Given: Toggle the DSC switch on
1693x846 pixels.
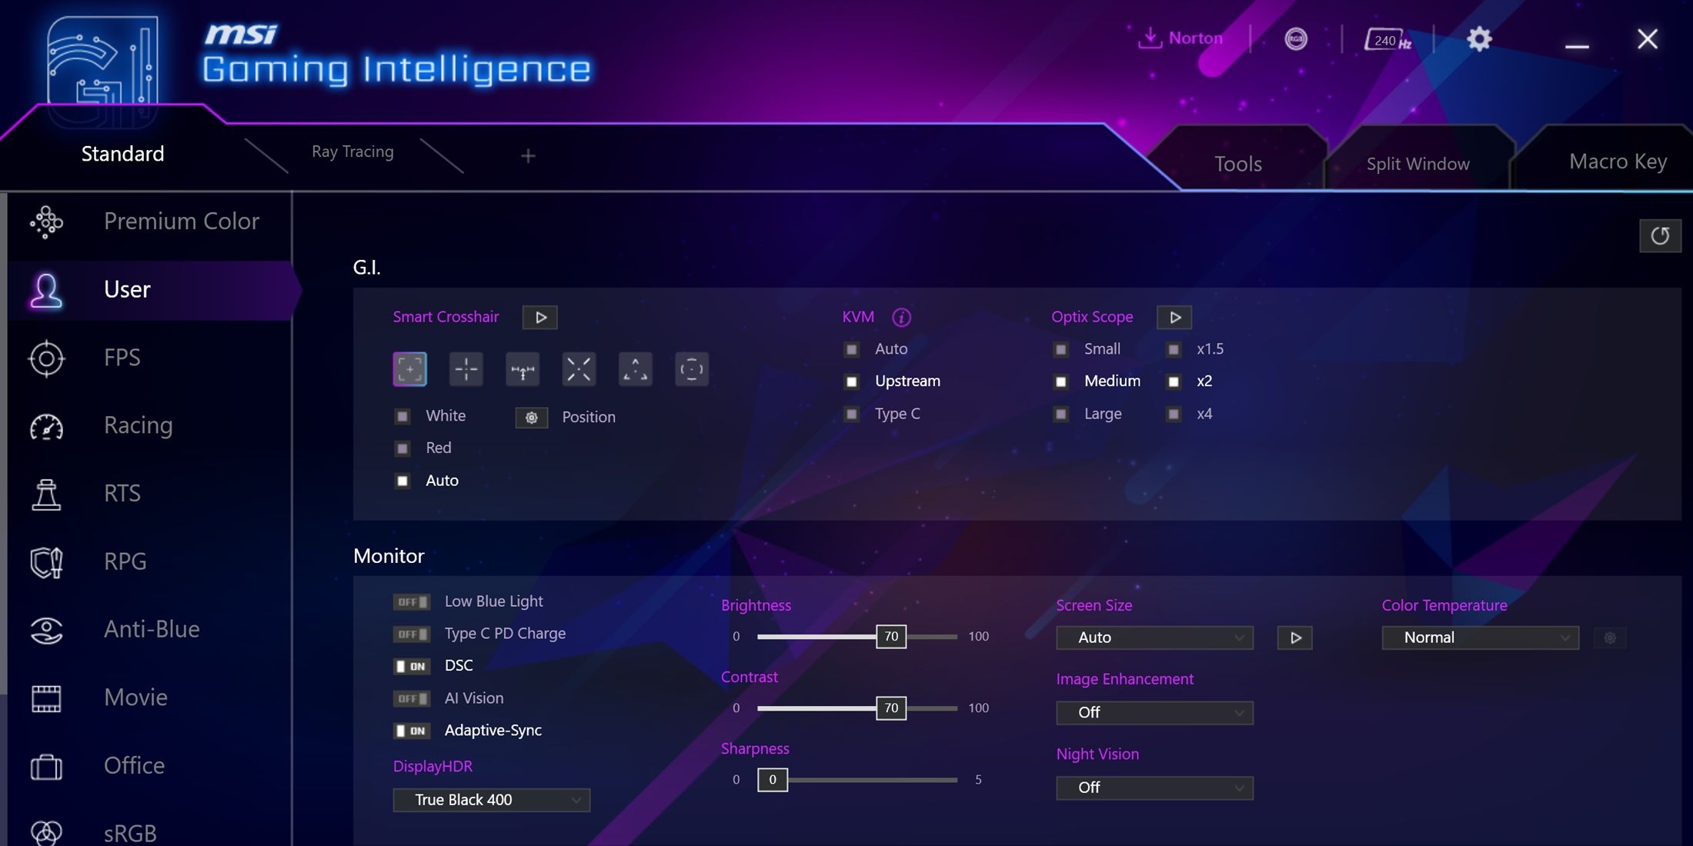Looking at the screenshot, I should pos(412,664).
